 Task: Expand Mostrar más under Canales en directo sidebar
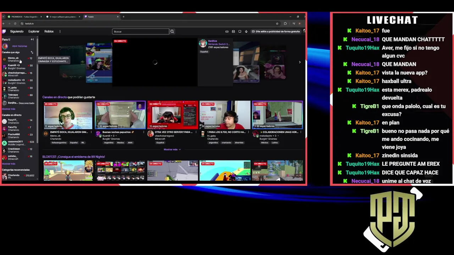pos(9,164)
